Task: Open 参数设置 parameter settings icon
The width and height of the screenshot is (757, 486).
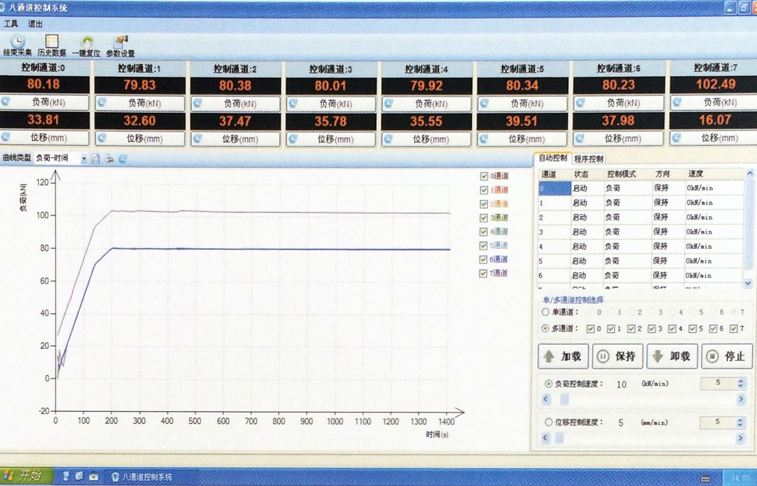Action: point(121,42)
